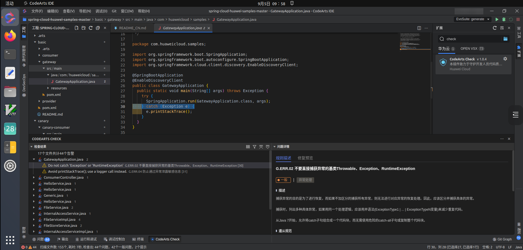Collapse the gateway folder in tree
This screenshot has height=250, width=523.
click(x=40, y=62)
